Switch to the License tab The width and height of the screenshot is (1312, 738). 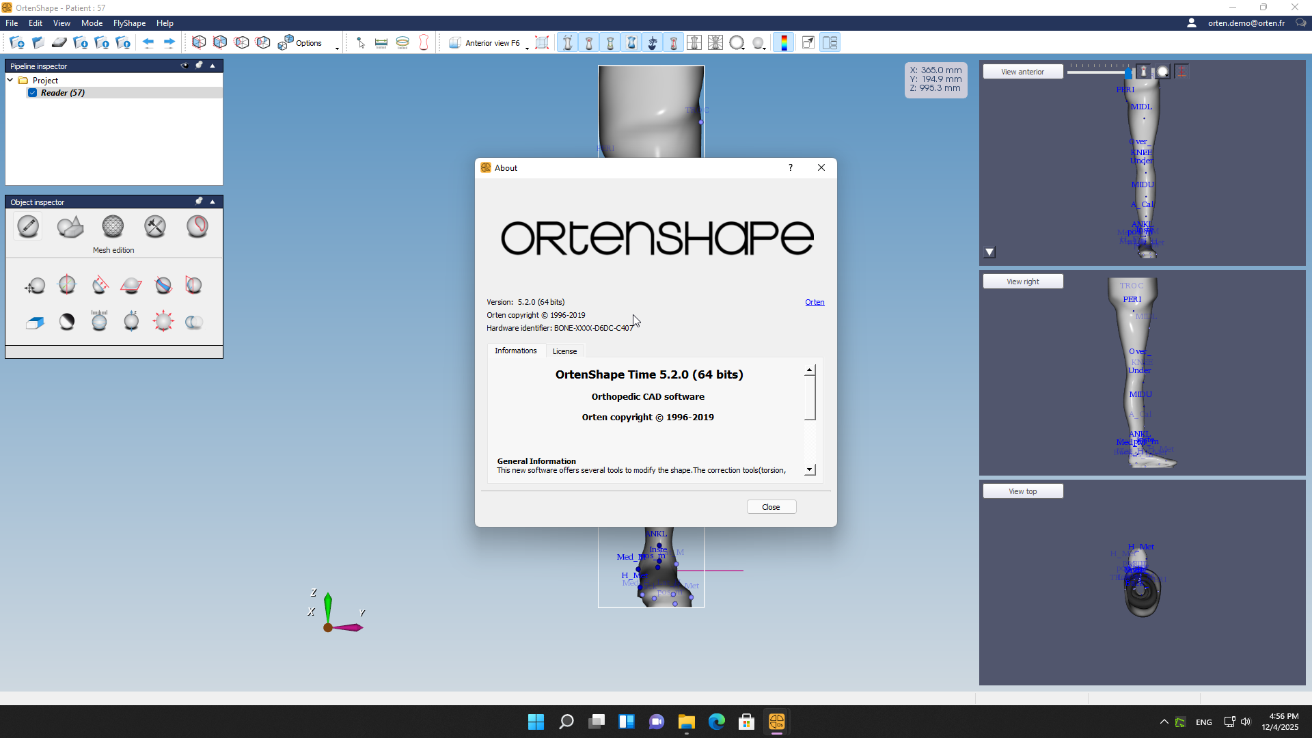[x=564, y=351]
